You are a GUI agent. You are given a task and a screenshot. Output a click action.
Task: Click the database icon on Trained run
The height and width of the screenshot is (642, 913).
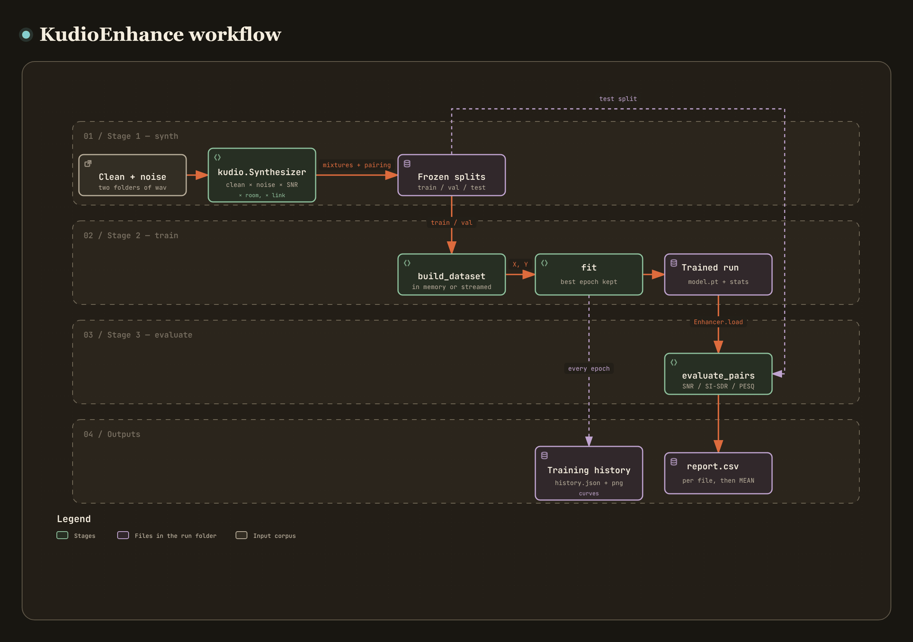pos(673,263)
